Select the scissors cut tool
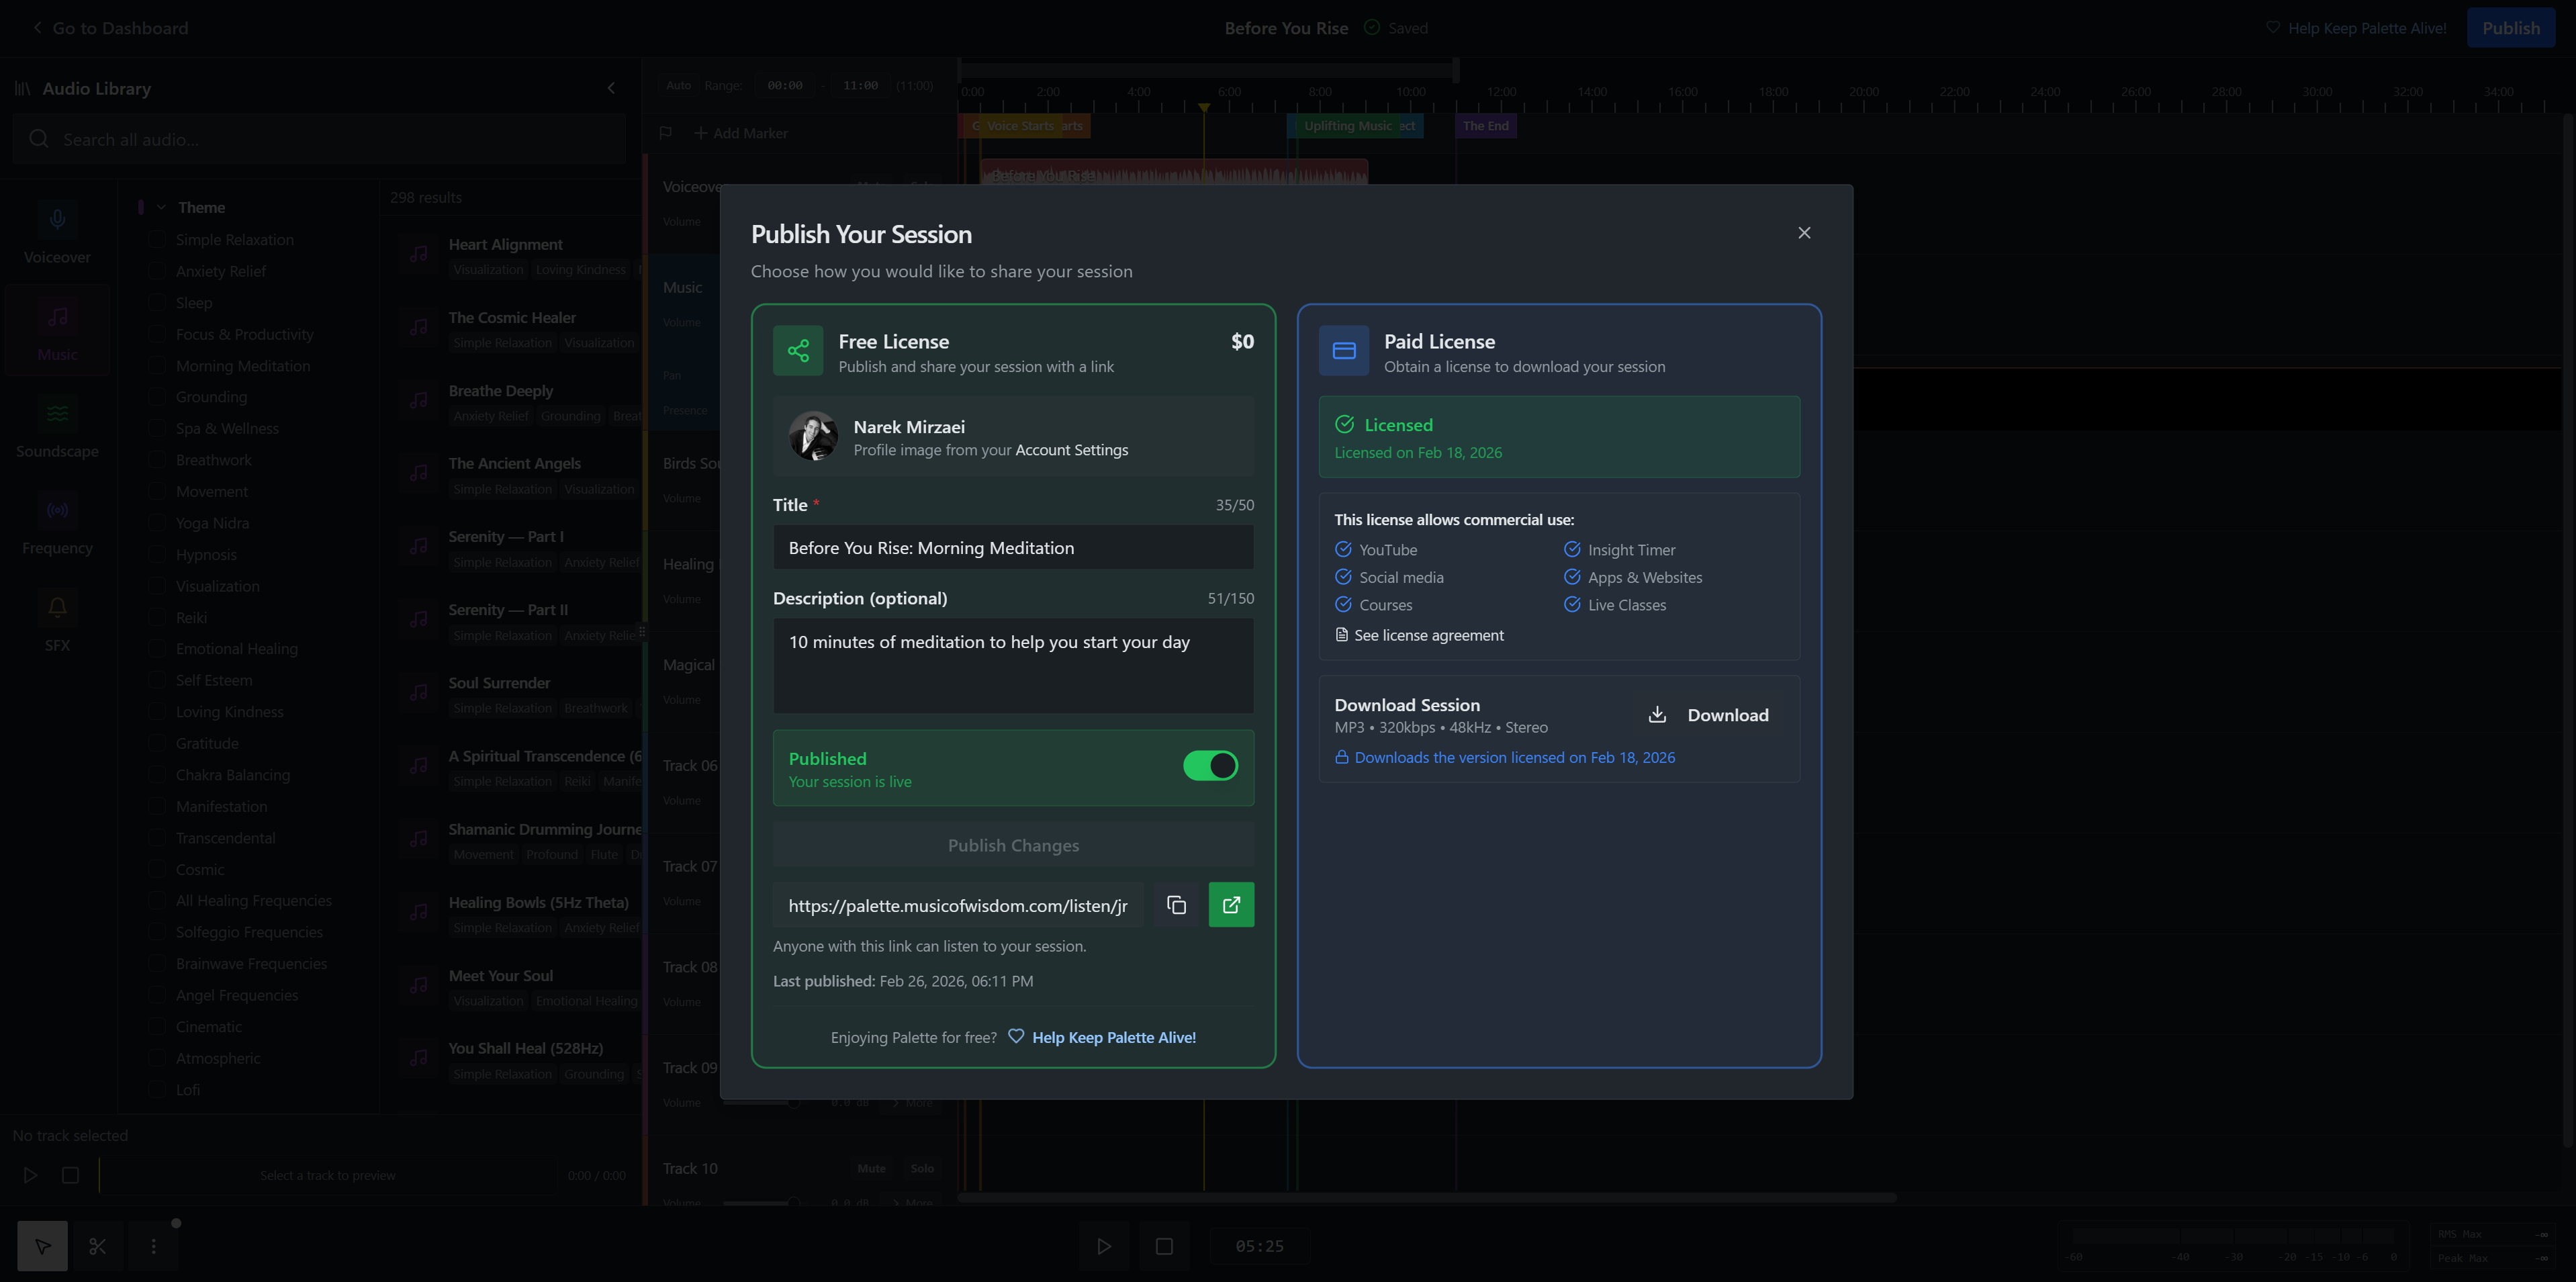The height and width of the screenshot is (1282, 2576). [x=97, y=1246]
